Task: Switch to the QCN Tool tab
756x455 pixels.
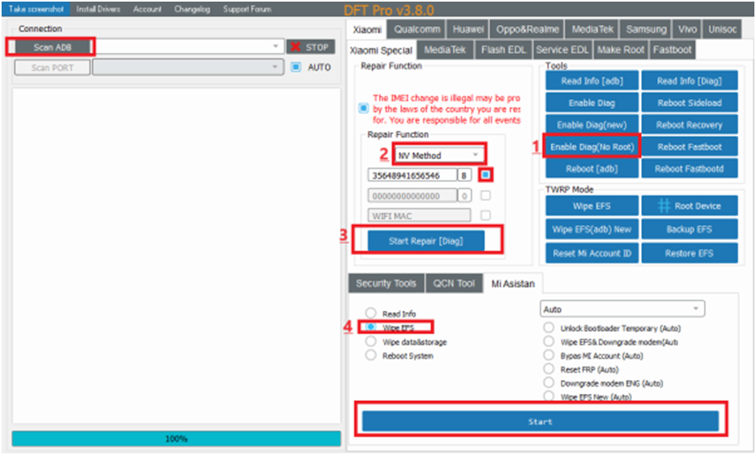Action: click(x=454, y=283)
